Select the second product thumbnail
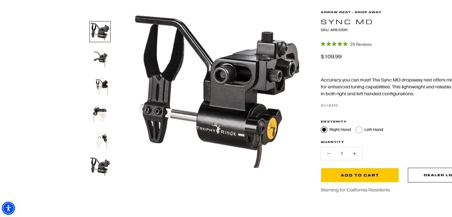This screenshot has height=217, width=452. click(x=100, y=59)
